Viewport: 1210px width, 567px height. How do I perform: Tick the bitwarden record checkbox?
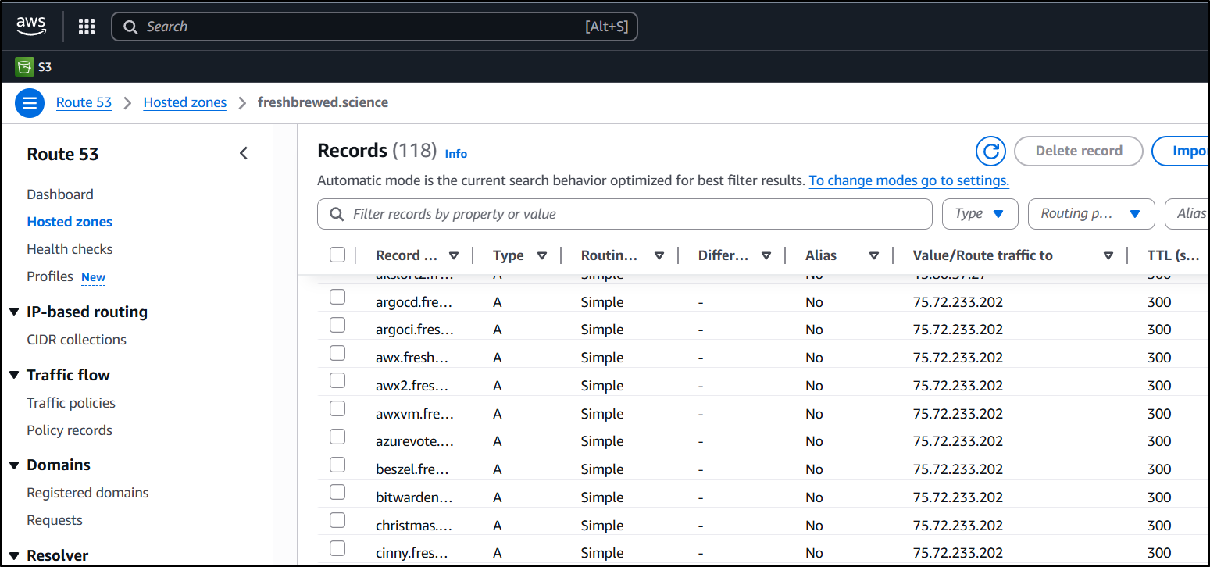click(337, 497)
